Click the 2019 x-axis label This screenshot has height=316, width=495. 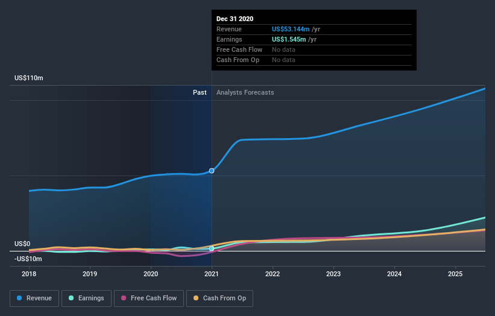90,274
